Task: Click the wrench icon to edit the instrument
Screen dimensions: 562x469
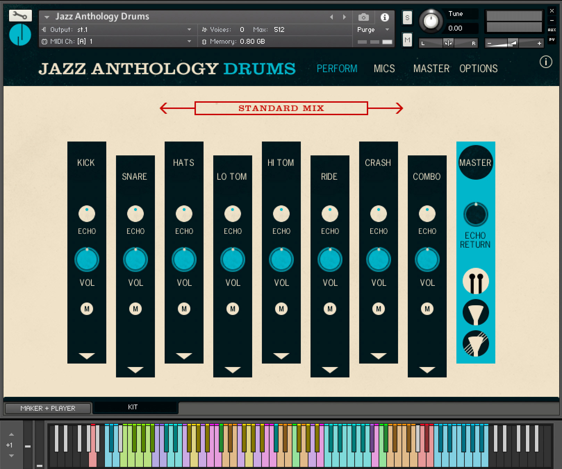Action: (x=20, y=16)
